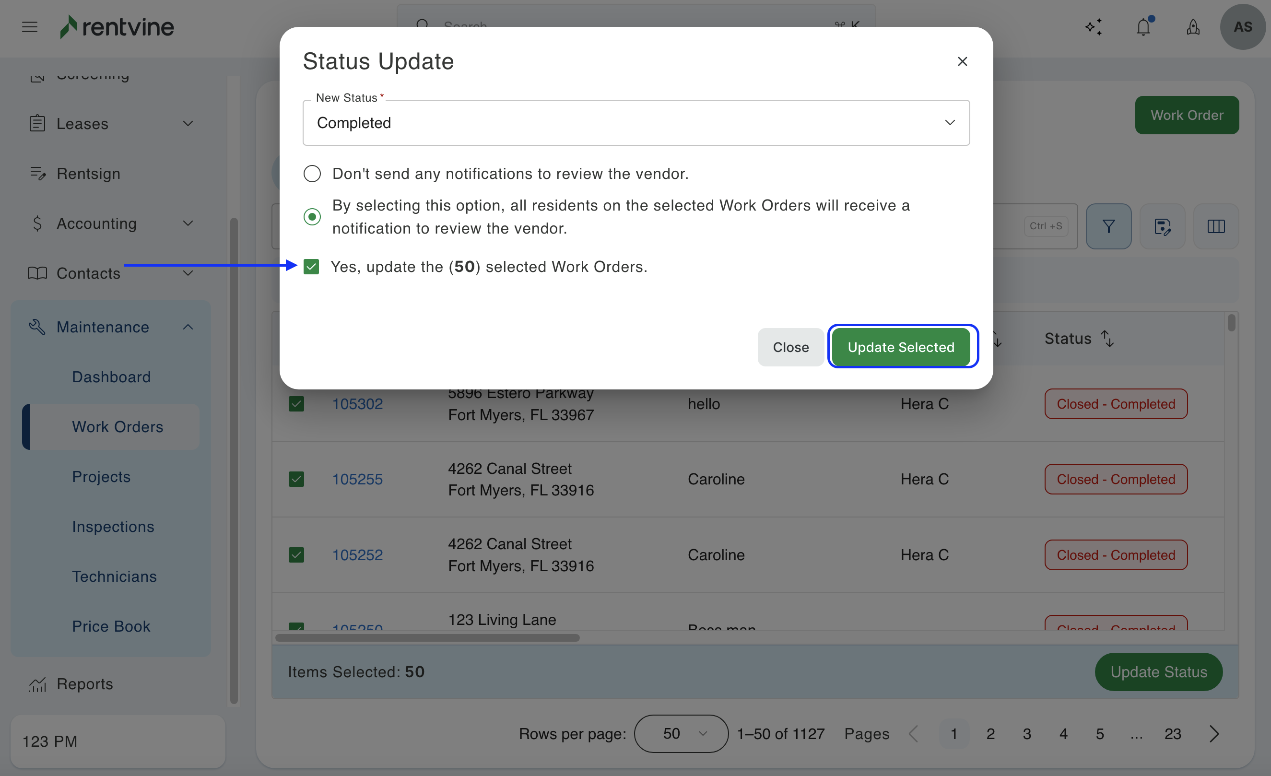Image resolution: width=1271 pixels, height=776 pixels.
Task: Open the New Status dropdown
Action: coord(635,123)
